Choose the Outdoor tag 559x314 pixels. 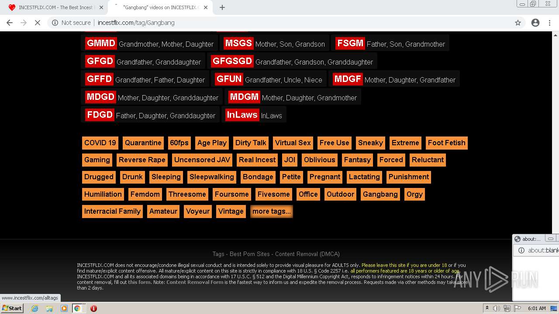[341, 194]
